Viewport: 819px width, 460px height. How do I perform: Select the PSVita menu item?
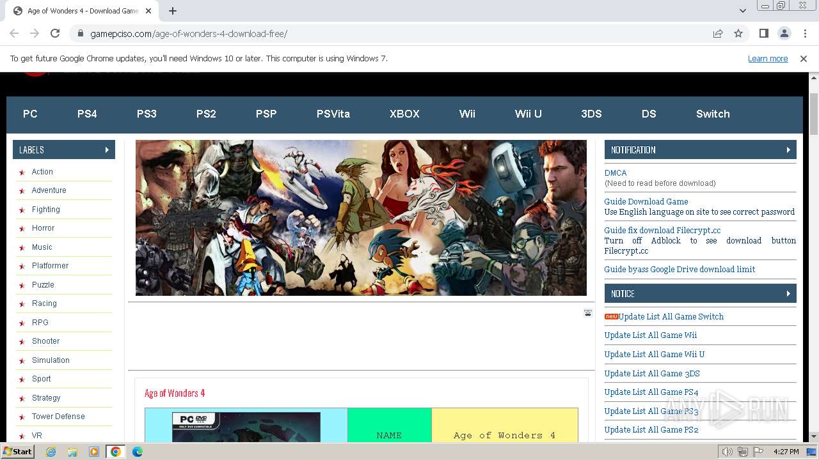[x=333, y=114]
